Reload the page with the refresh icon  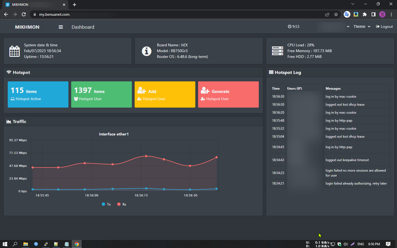point(24,14)
